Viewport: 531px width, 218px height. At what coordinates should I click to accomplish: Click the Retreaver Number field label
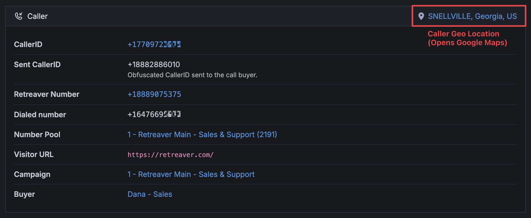click(x=46, y=94)
